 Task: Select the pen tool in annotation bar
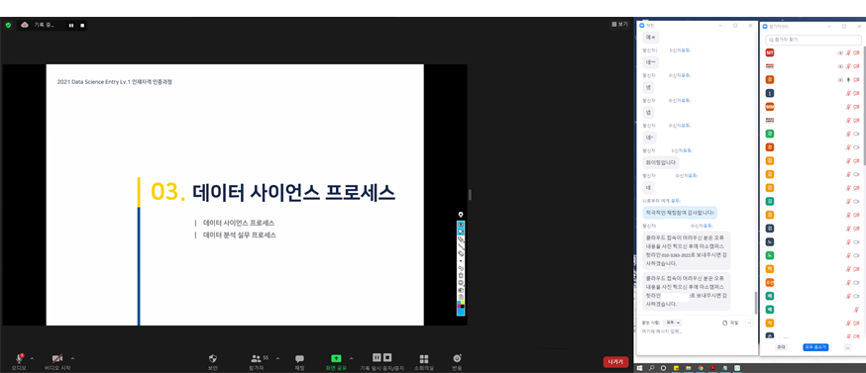click(461, 240)
